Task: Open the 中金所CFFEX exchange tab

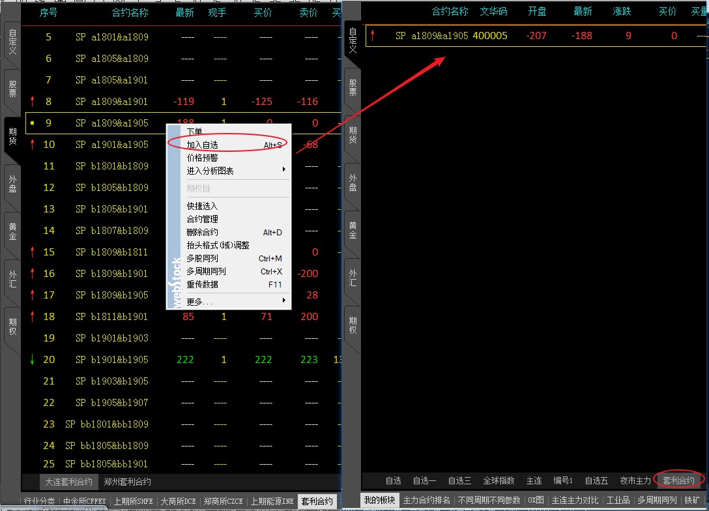Action: pos(85,501)
